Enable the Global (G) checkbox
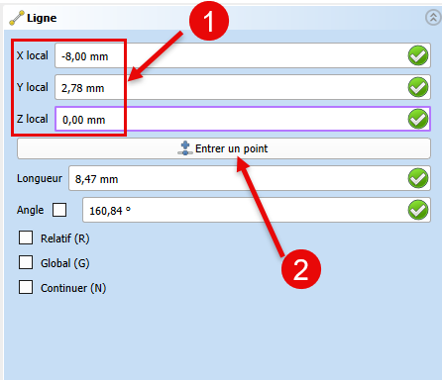The image size is (442, 380). pyautogui.click(x=26, y=262)
